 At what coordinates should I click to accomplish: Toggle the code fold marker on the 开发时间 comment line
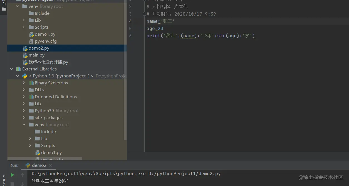[x=144, y=14]
